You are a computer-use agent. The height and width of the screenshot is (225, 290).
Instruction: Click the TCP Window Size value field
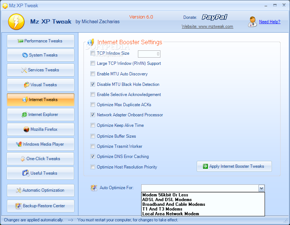tap(149, 54)
